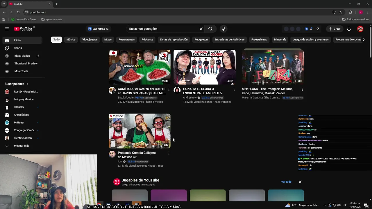Click the YouTube search input field

(163, 29)
